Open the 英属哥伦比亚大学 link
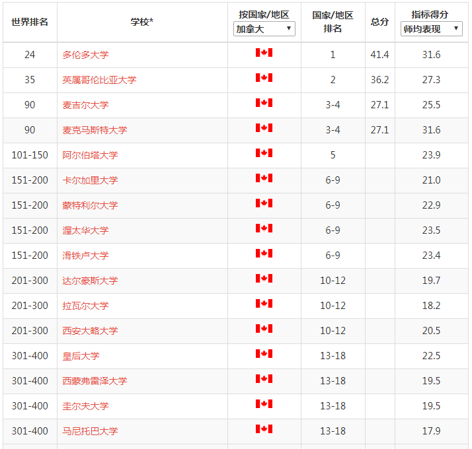472x449 pixels. [x=99, y=80]
